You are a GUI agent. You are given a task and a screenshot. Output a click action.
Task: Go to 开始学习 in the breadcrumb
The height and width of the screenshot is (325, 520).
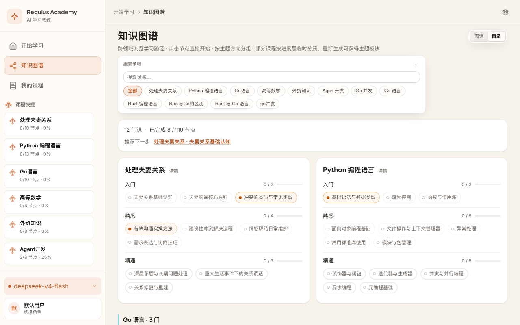[124, 12]
